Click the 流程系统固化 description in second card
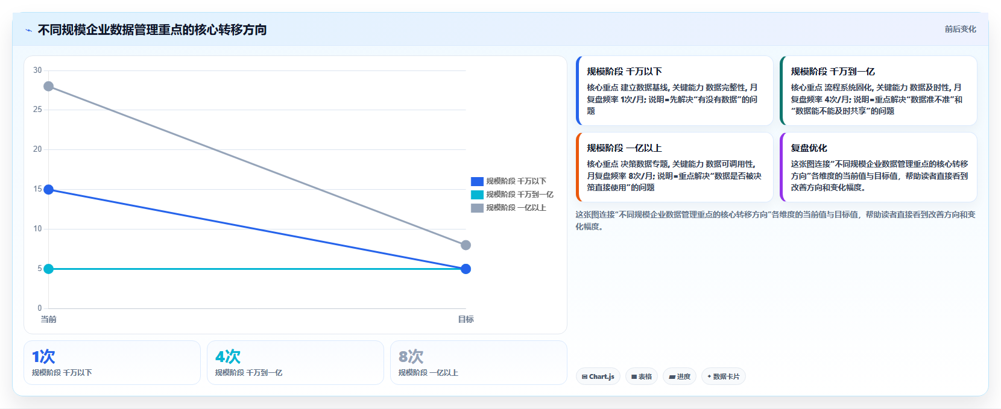This screenshot has width=1001, height=409. (877, 99)
